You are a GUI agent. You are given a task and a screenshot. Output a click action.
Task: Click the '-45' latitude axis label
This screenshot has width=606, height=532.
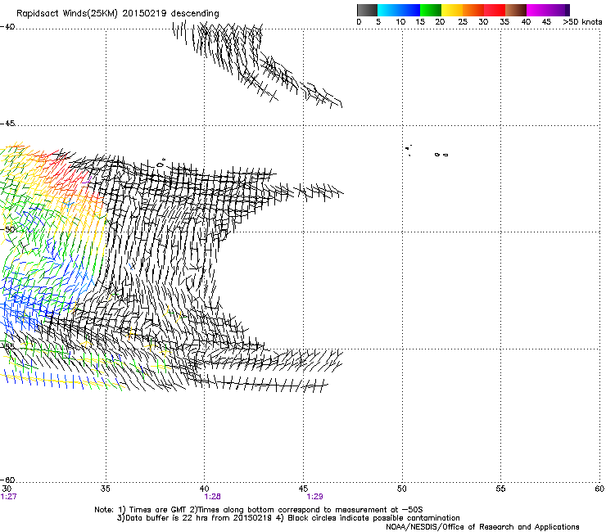click(7, 124)
